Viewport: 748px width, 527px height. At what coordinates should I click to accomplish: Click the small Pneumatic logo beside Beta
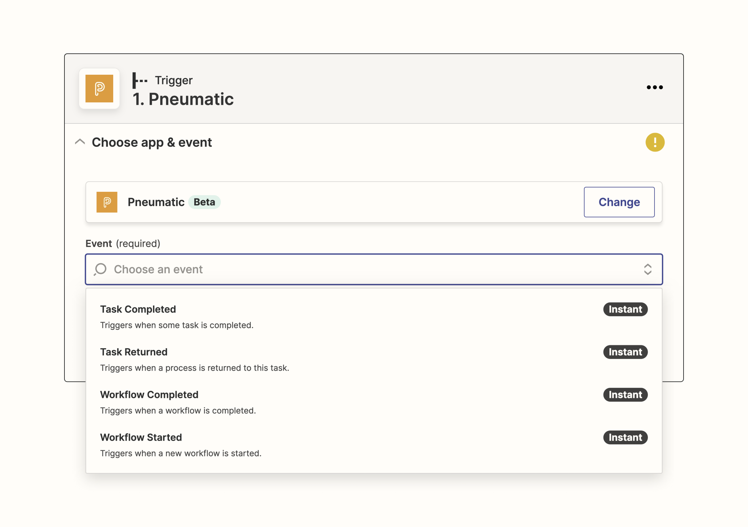pos(107,202)
